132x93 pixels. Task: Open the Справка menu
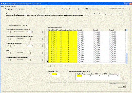[x=13, y=6]
